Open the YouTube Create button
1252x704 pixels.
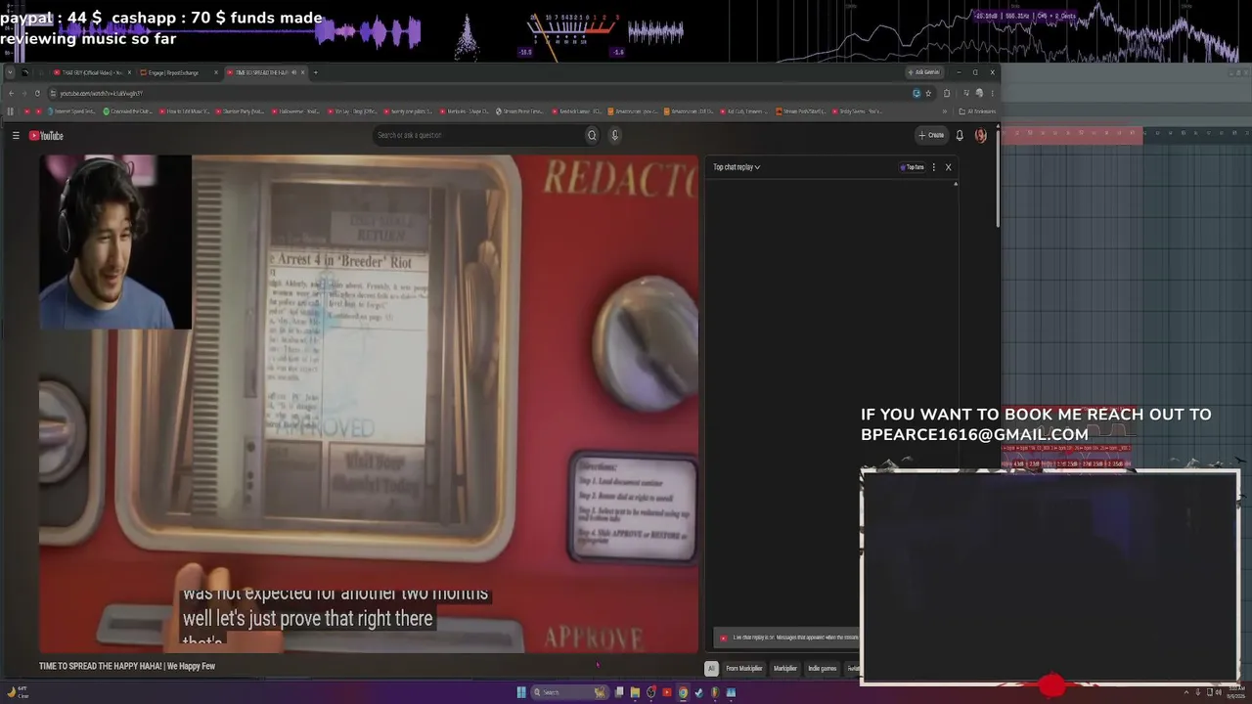(x=931, y=135)
